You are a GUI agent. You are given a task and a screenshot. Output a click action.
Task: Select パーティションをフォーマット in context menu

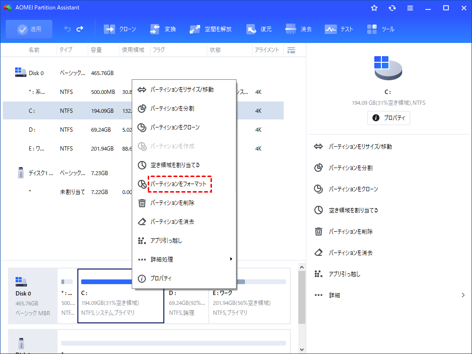pos(179,184)
